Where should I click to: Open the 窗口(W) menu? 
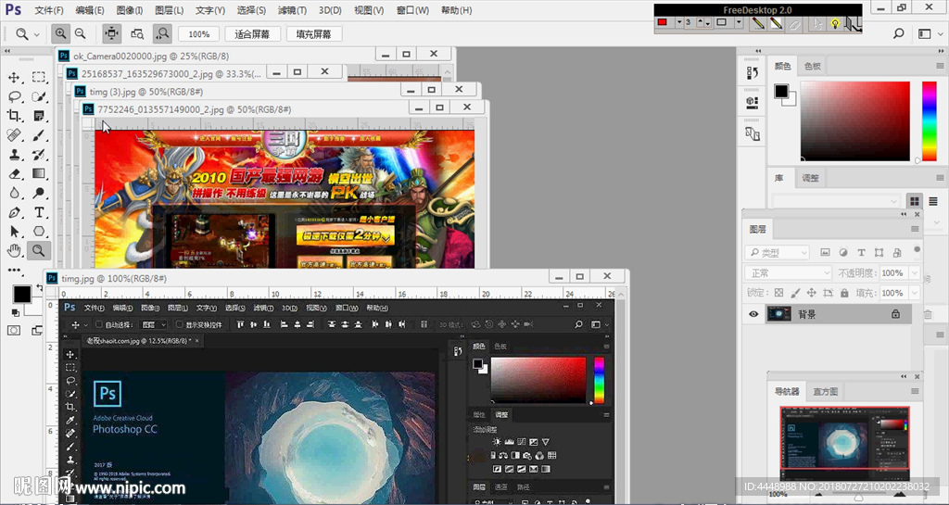(x=412, y=10)
